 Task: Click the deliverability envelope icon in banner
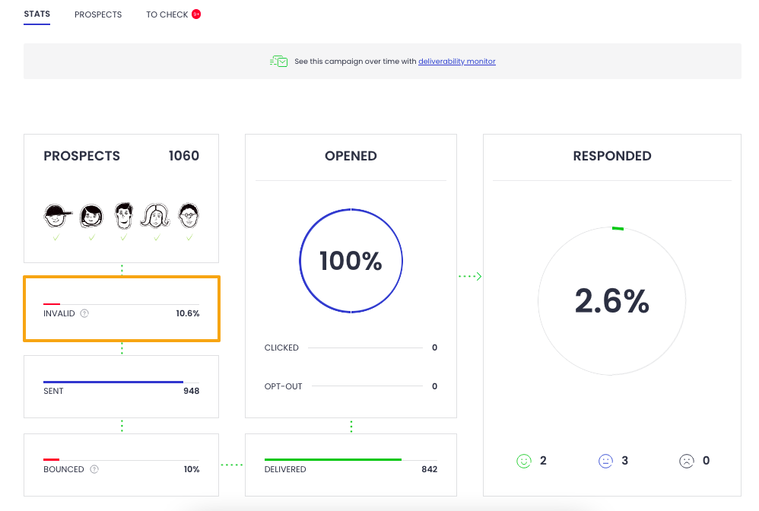(279, 61)
